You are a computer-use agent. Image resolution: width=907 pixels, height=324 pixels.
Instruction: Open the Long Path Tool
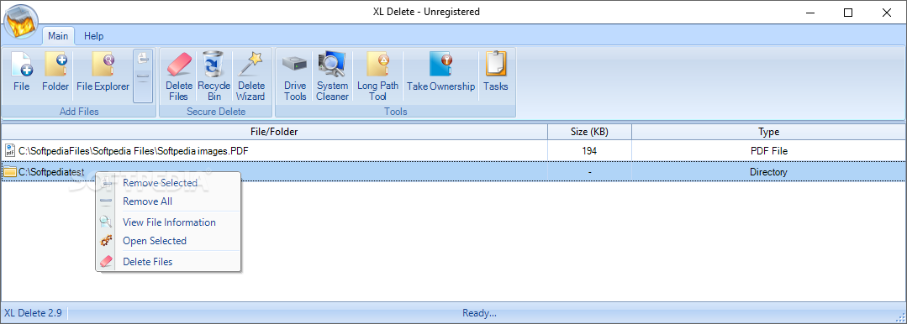pos(377,76)
